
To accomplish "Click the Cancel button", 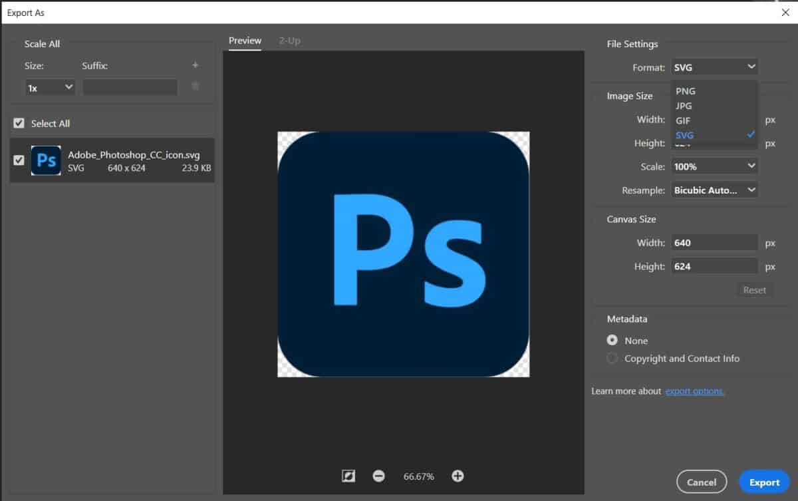I will click(x=702, y=482).
